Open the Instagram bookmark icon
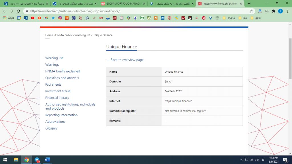 60,18
